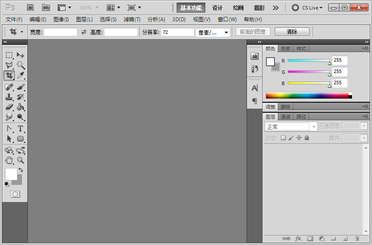
Task: Pick the Path Selection tool
Action: click(9, 138)
